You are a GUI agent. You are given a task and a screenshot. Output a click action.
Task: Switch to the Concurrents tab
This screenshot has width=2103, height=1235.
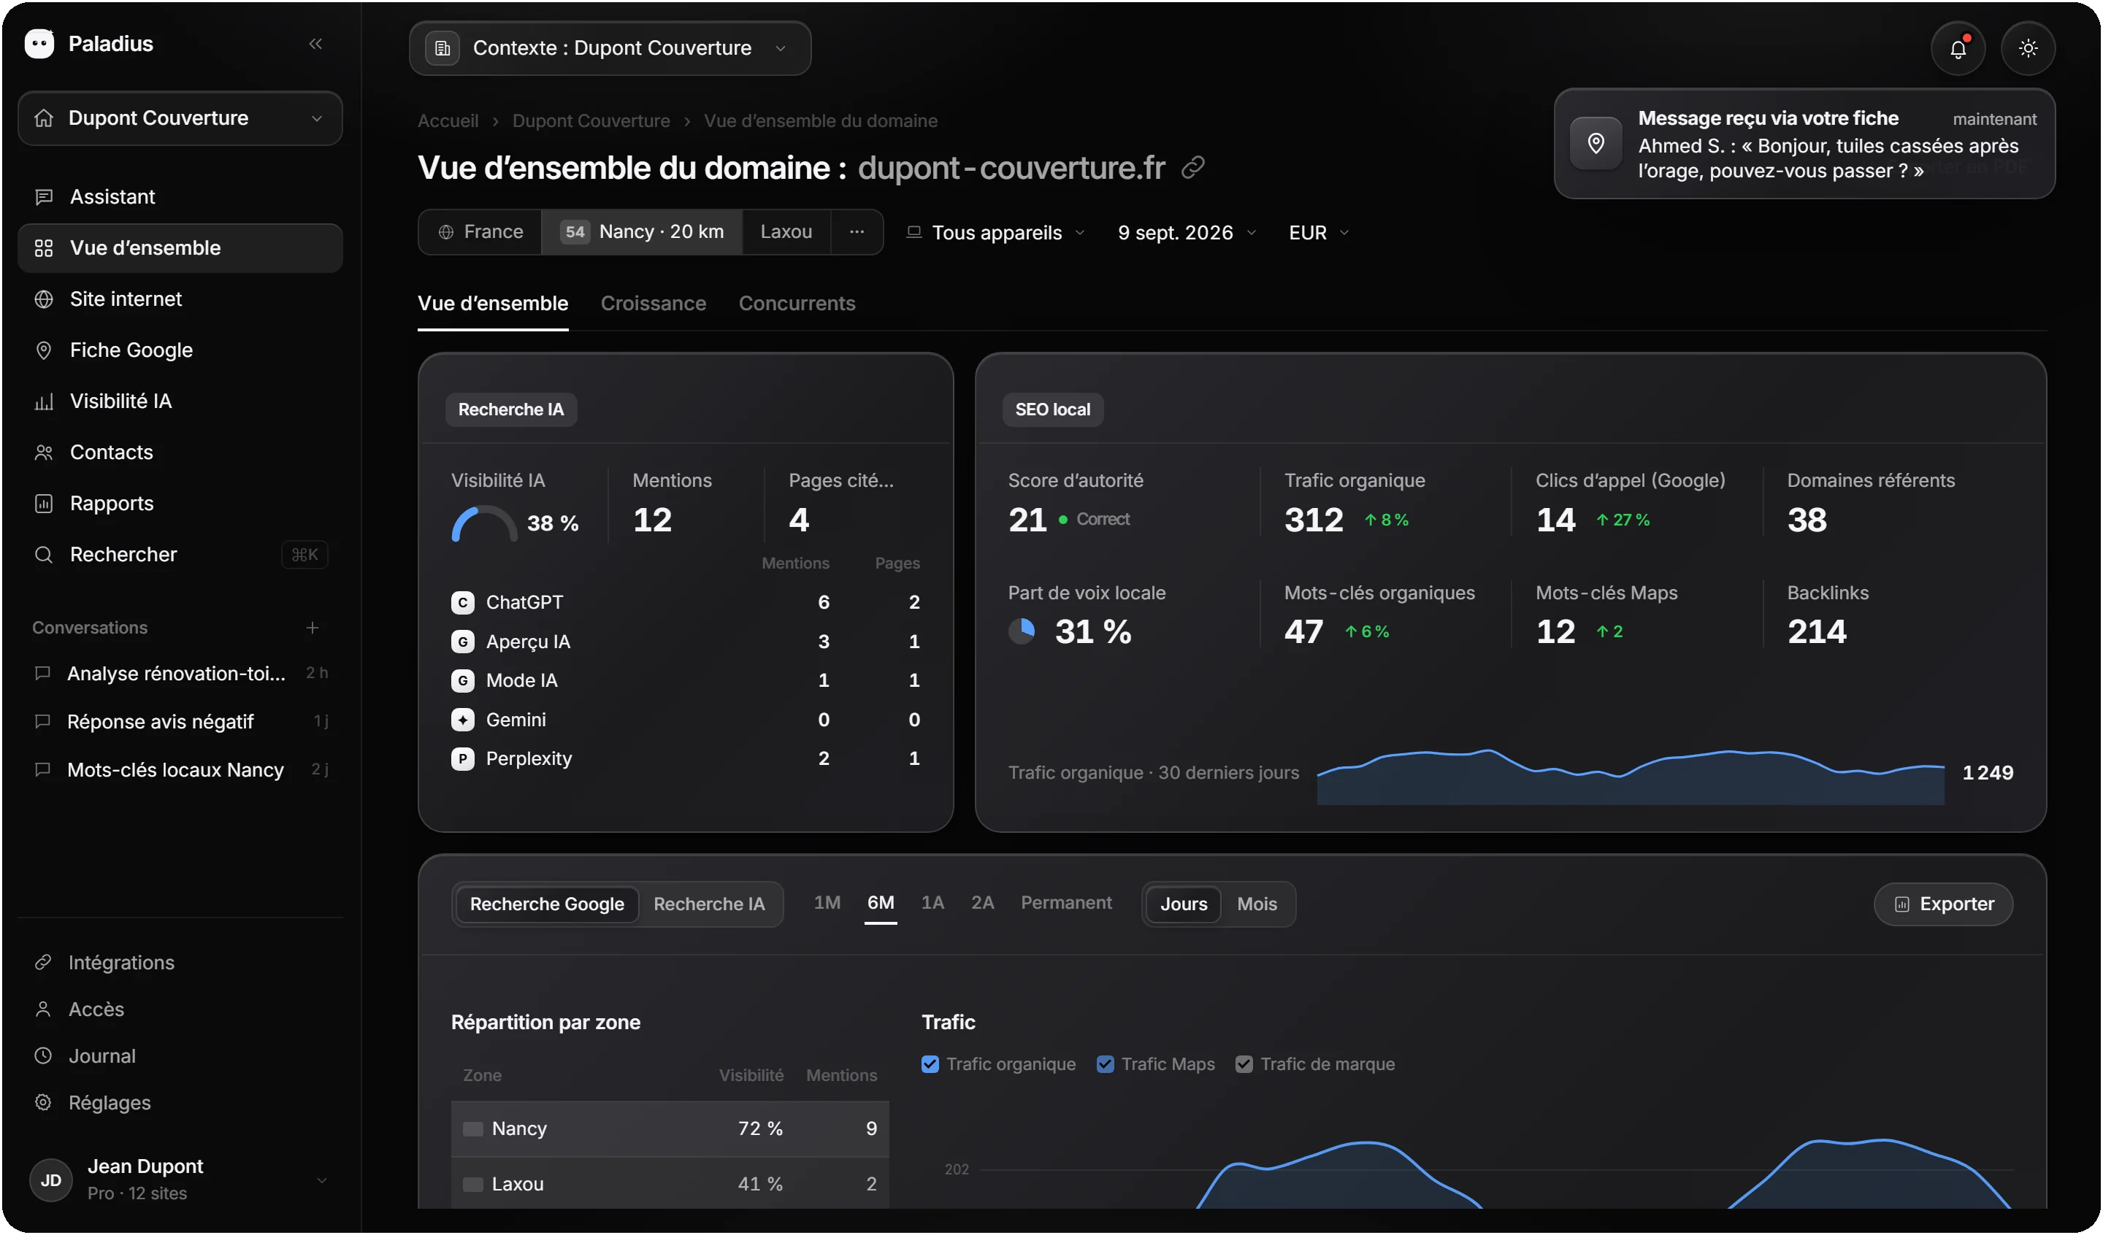click(x=797, y=304)
